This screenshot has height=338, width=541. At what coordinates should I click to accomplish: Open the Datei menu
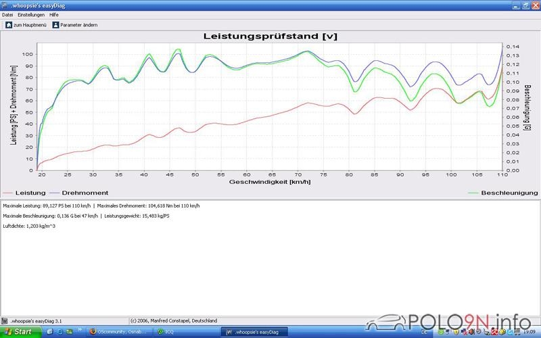pyautogui.click(x=7, y=14)
